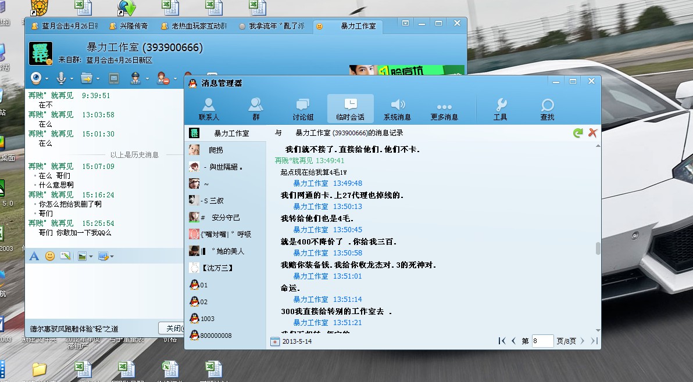The image size is (693, 382).
Task: Go to the first page of records
Action: 502,341
